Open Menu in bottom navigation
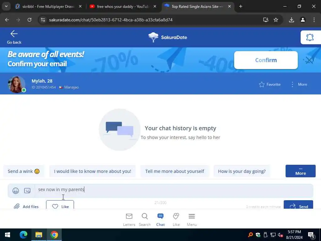This screenshot has height=241, width=321. coord(192,220)
